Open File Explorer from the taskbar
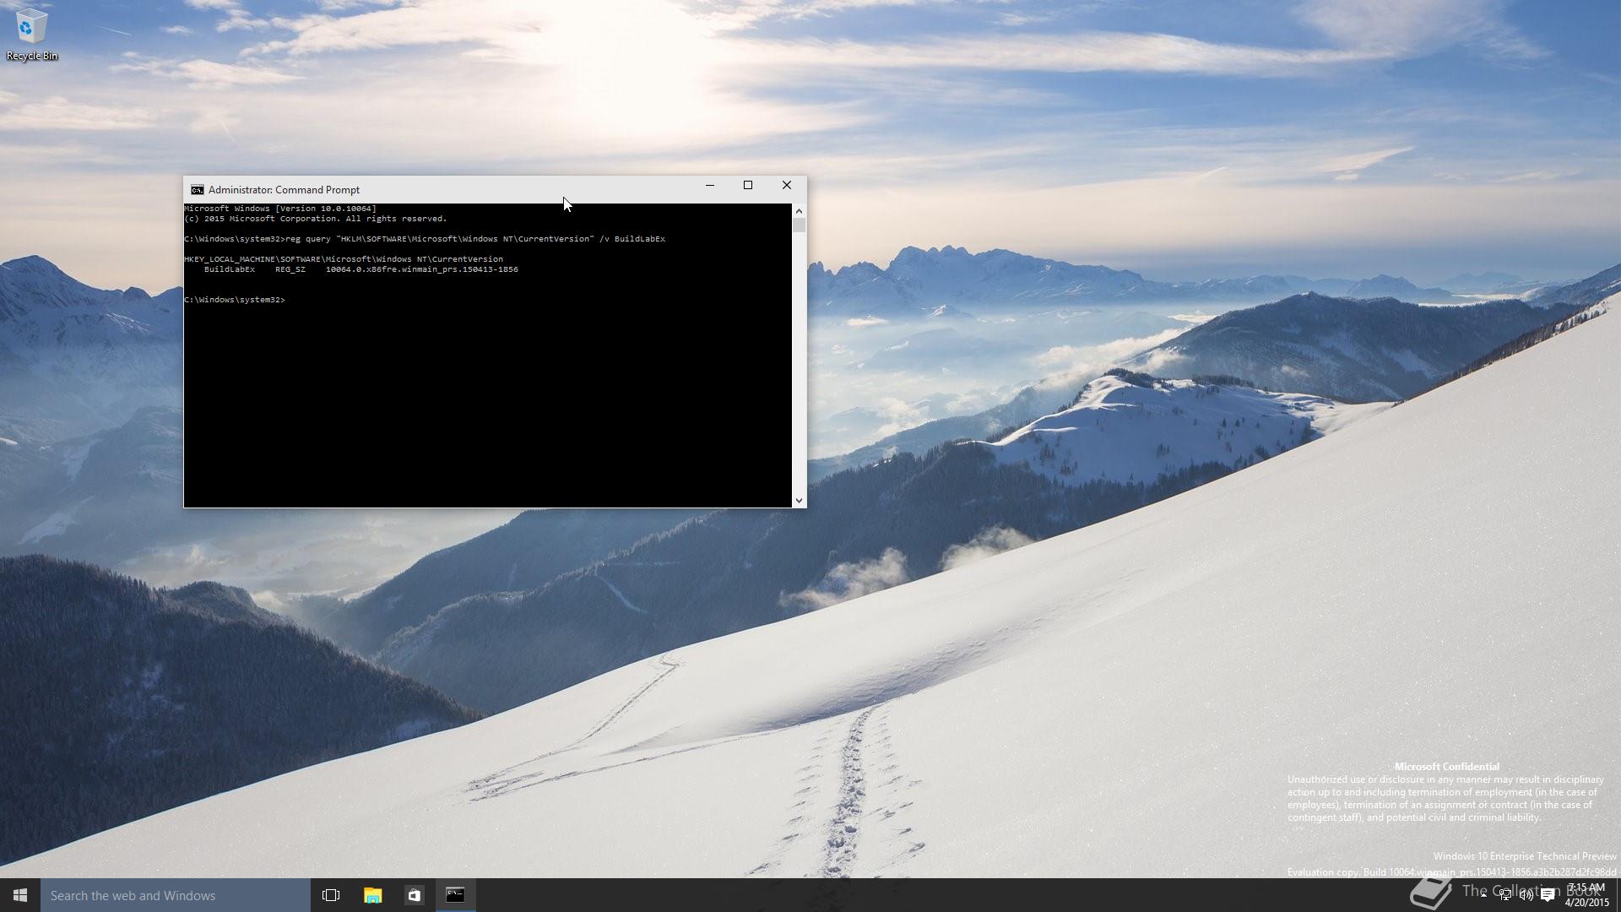Viewport: 1621px width, 912px height. (372, 895)
